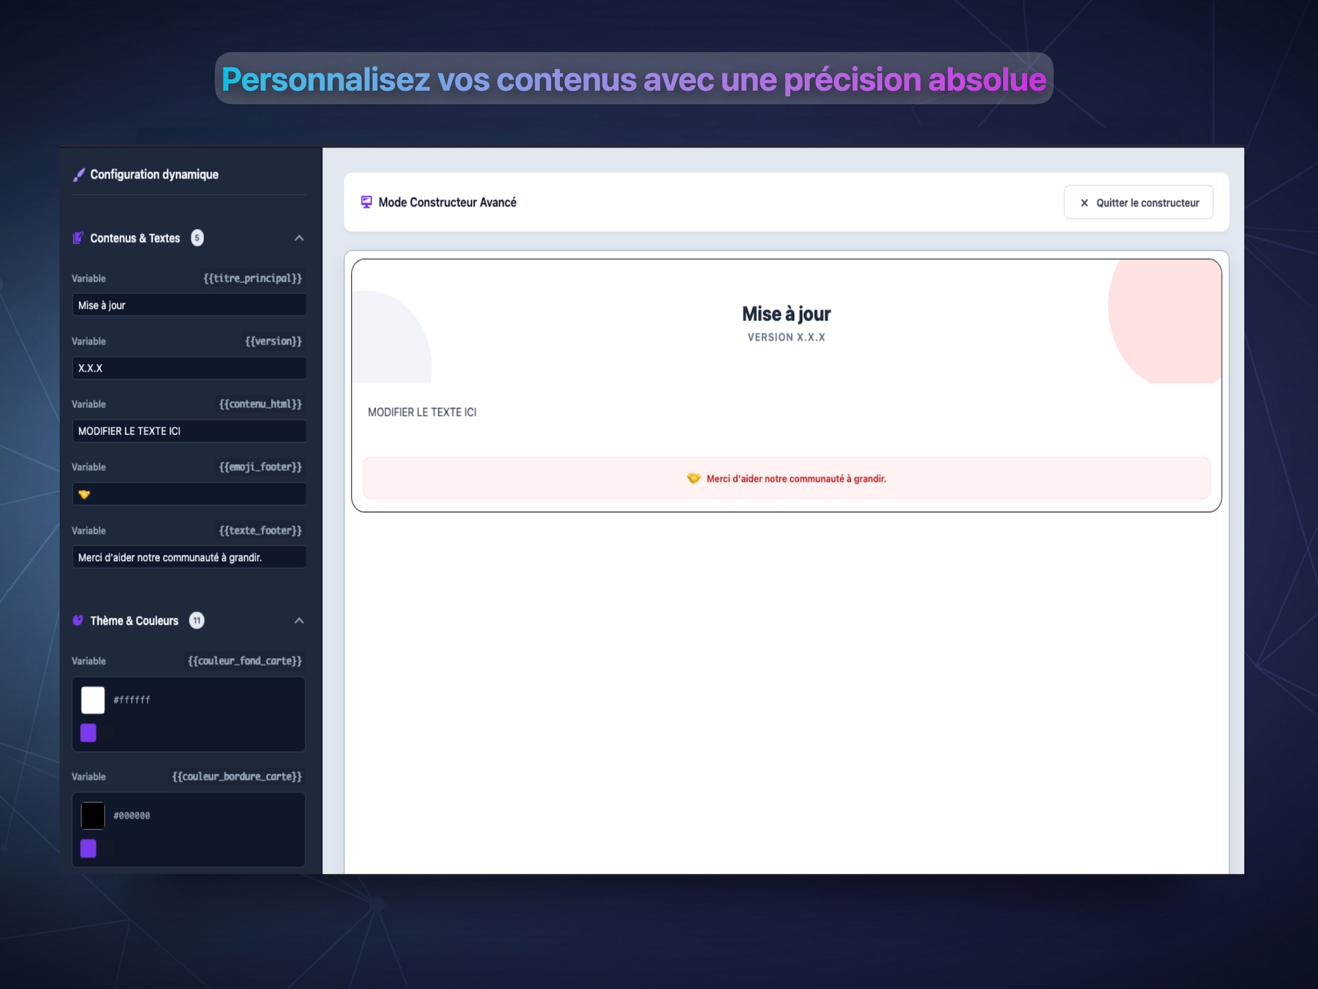This screenshot has height=989, width=1318.
Task: Pick the dark preset under couleur_fond_carte
Action: click(x=109, y=733)
